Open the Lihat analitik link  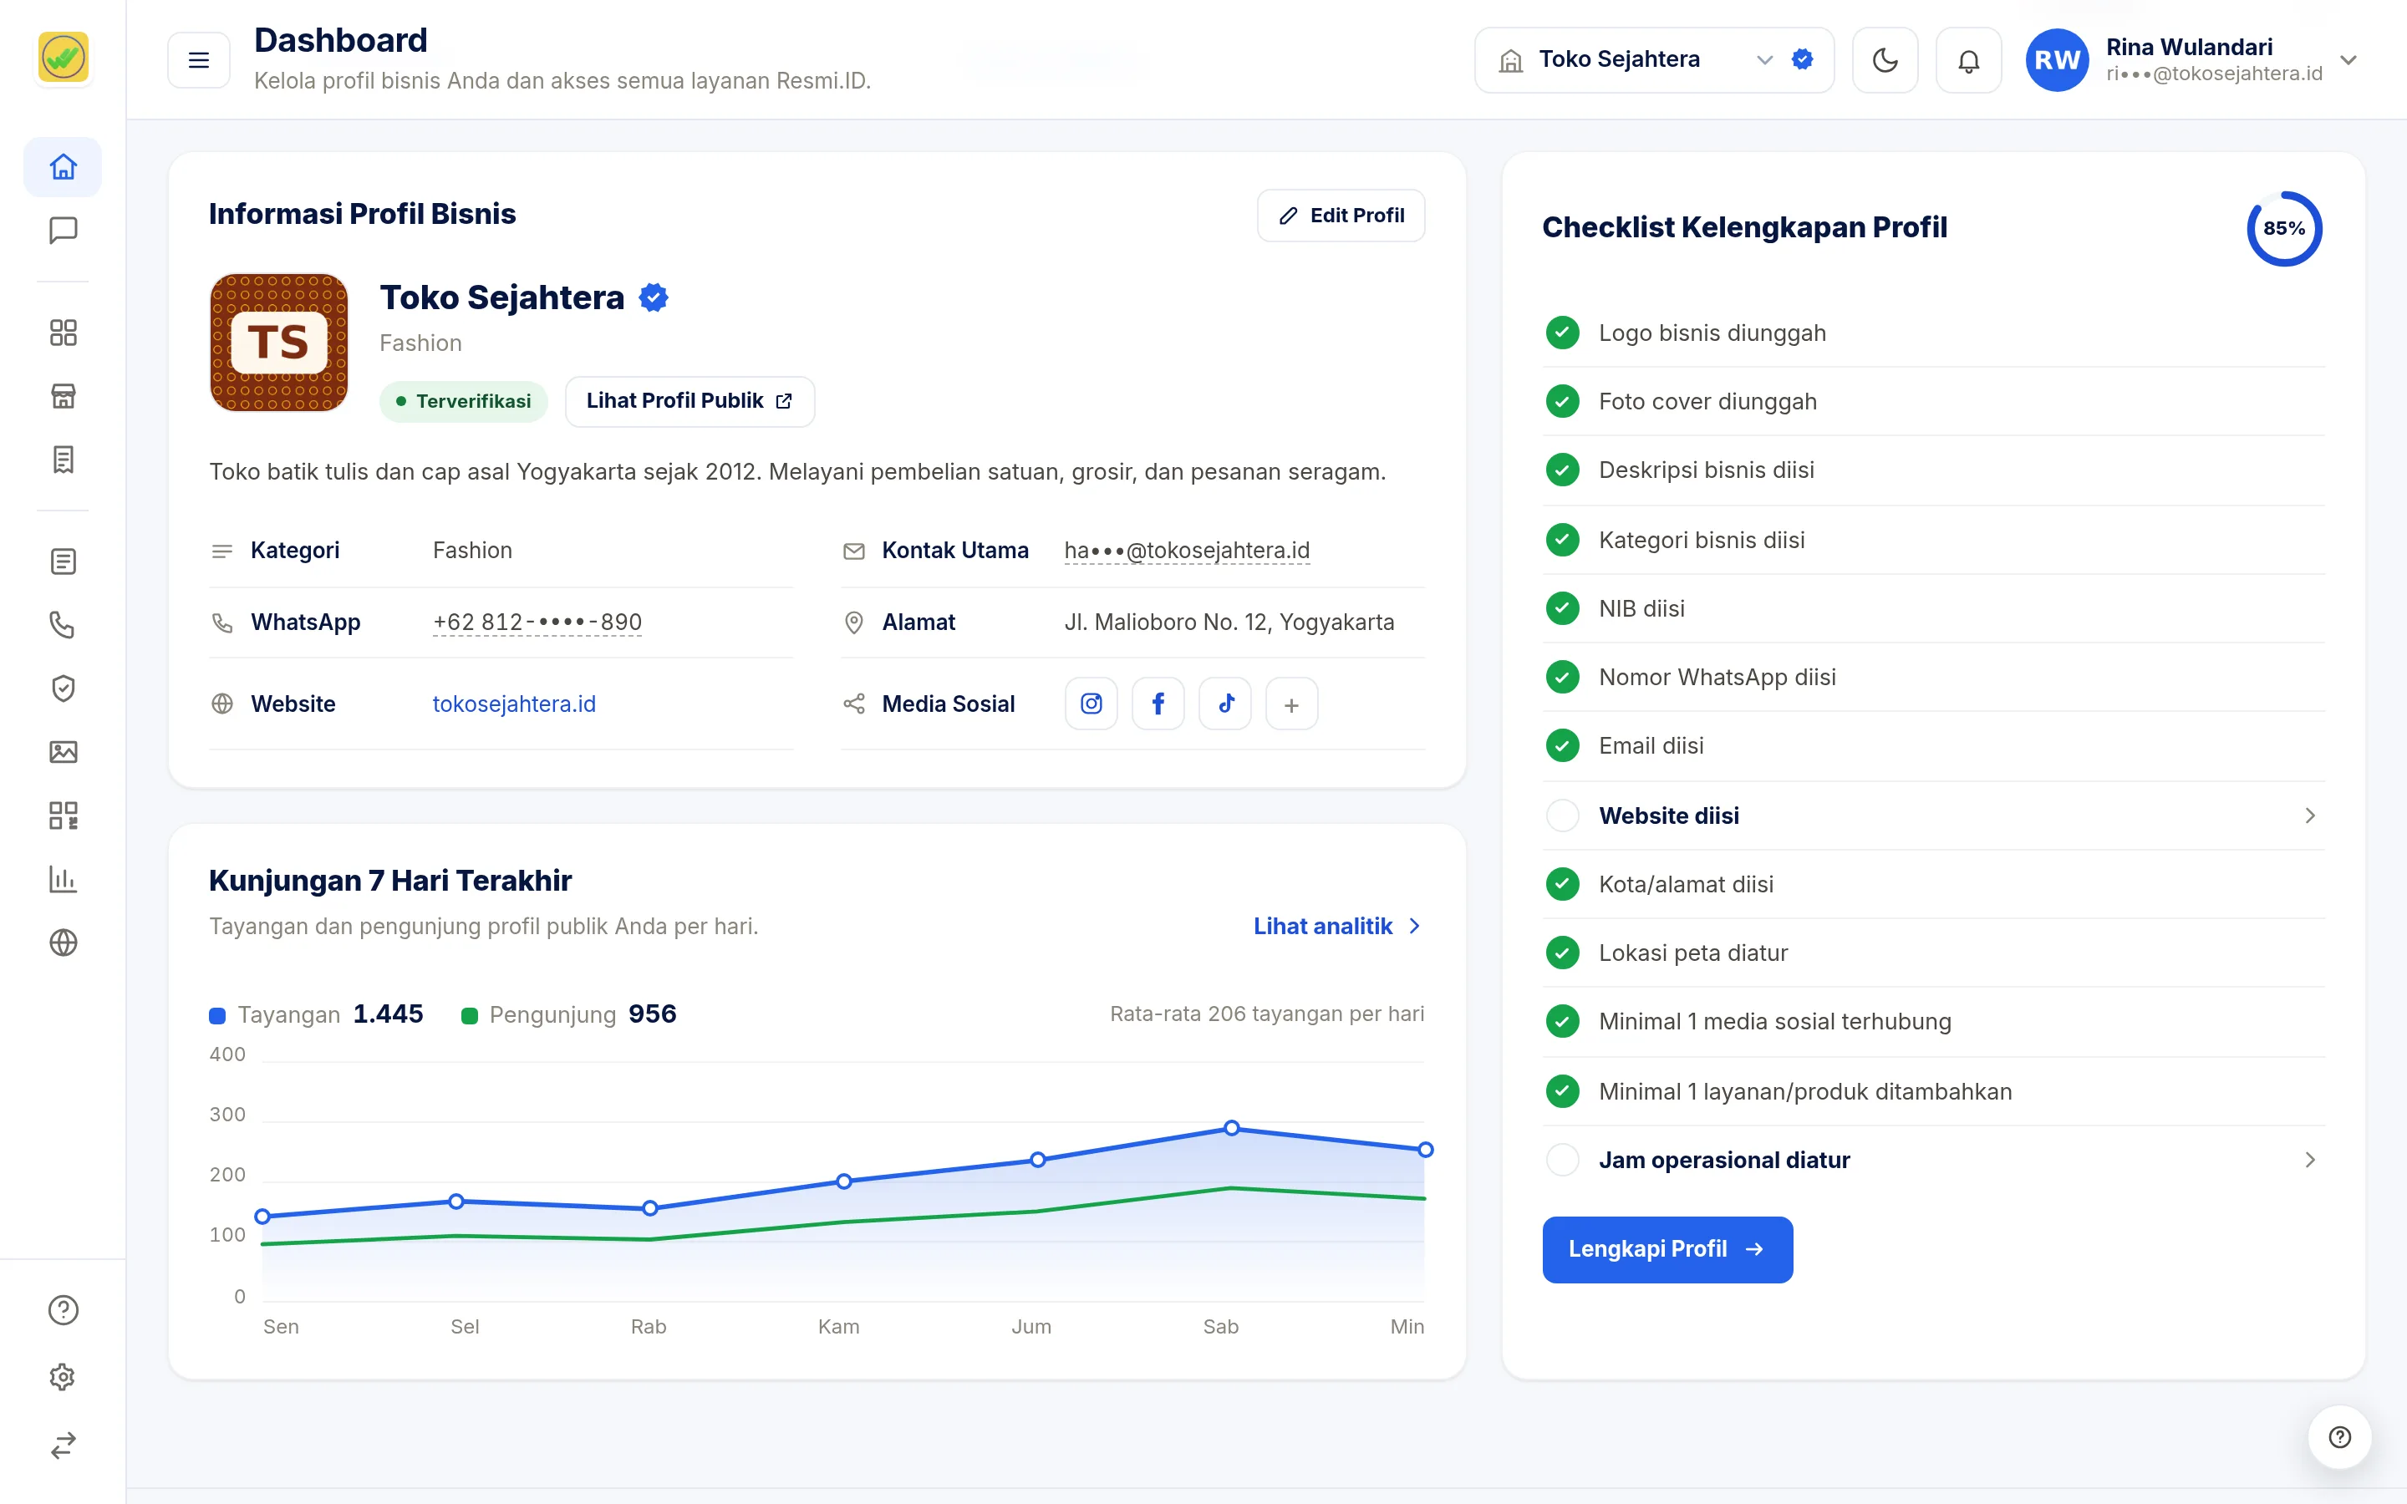click(x=1338, y=926)
